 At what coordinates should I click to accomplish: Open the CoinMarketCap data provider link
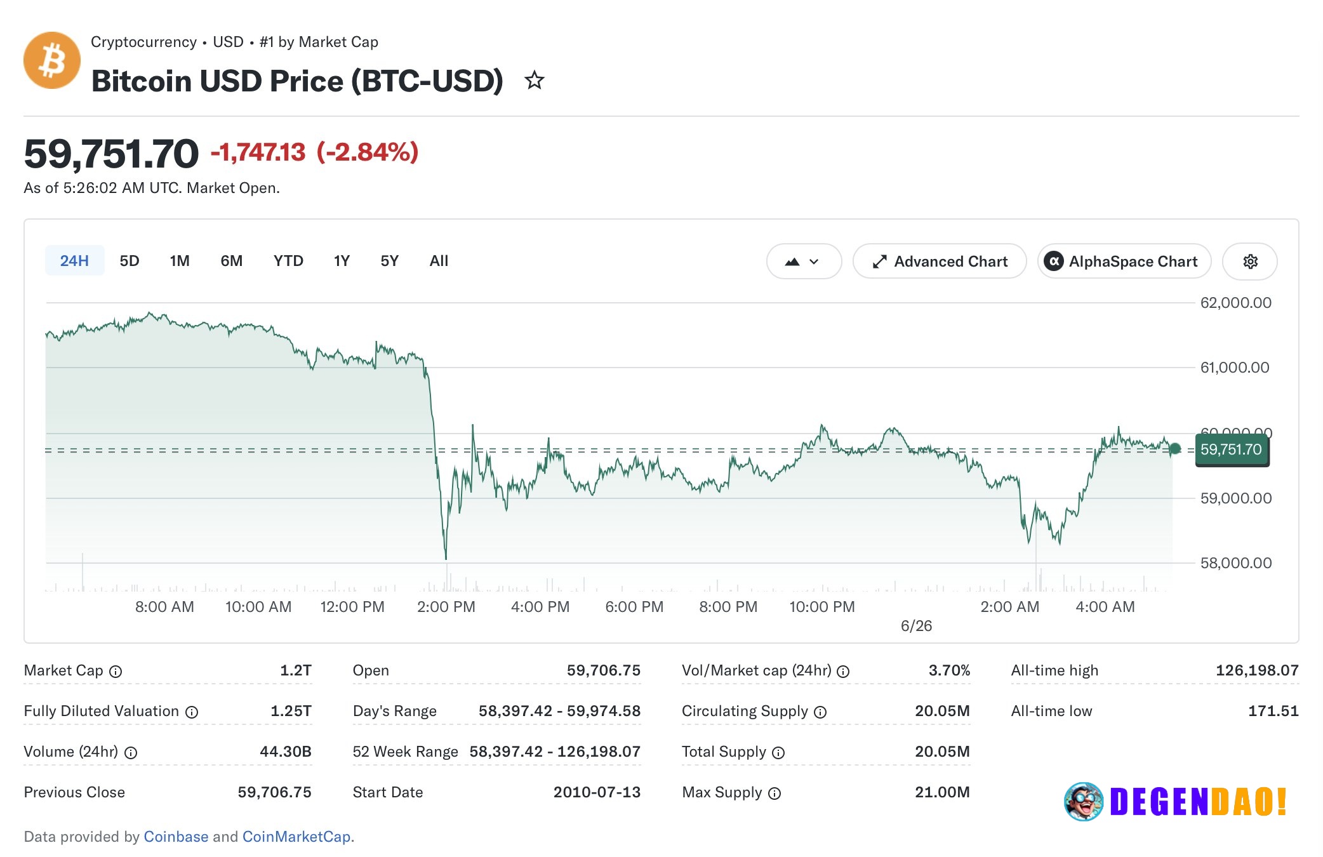click(x=296, y=837)
